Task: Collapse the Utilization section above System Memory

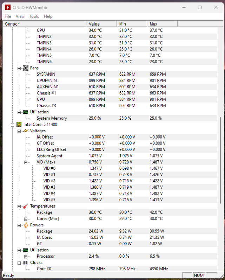Action: tap(19, 112)
